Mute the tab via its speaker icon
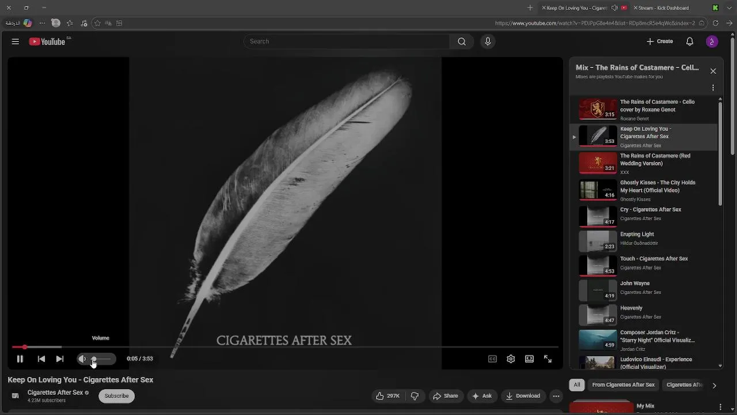 (614, 8)
